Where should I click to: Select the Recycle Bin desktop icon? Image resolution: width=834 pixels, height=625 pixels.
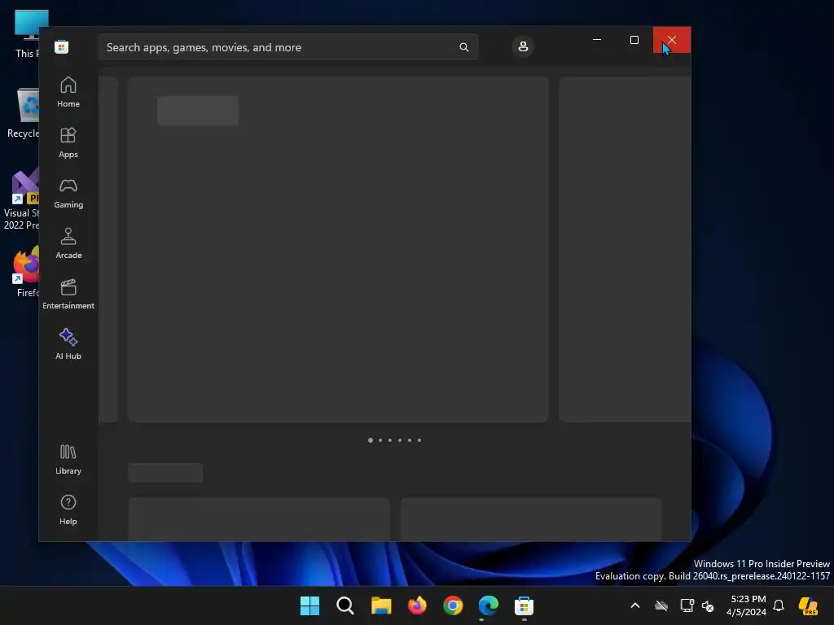tap(22, 113)
